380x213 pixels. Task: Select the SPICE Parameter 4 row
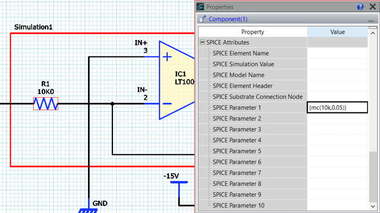point(283,140)
